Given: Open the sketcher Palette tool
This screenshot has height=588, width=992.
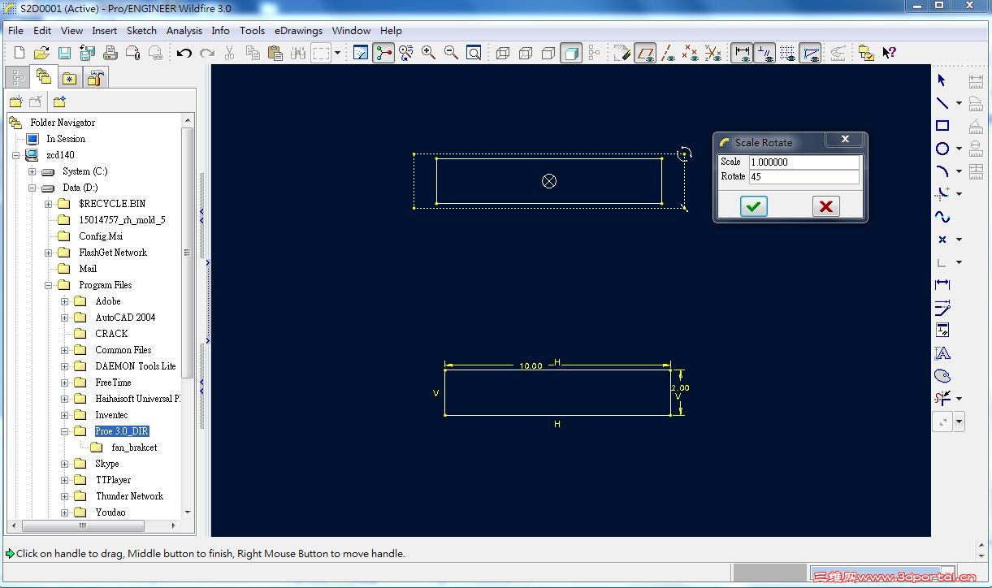Looking at the screenshot, I should click(x=942, y=376).
